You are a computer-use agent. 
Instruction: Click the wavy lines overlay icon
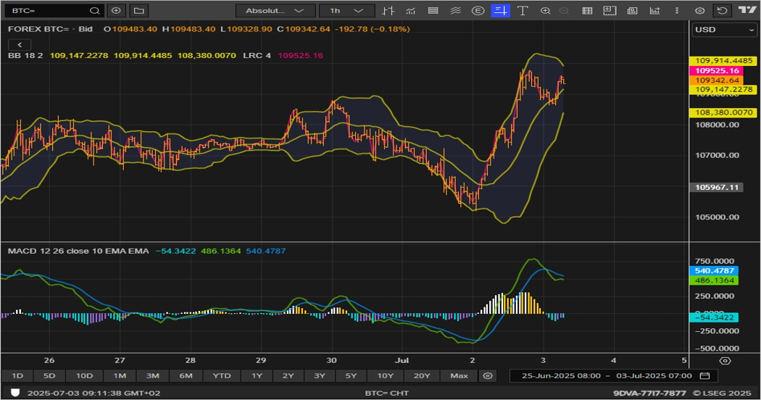(455, 11)
